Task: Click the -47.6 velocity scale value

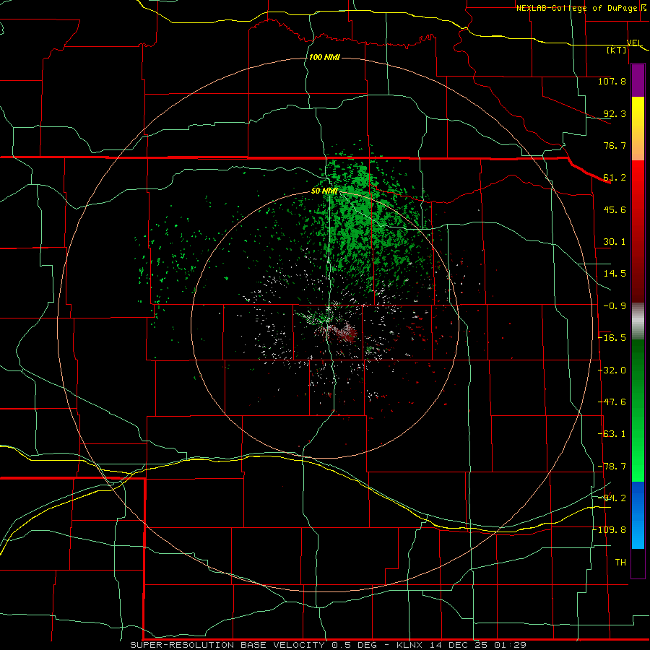Action: (612, 402)
